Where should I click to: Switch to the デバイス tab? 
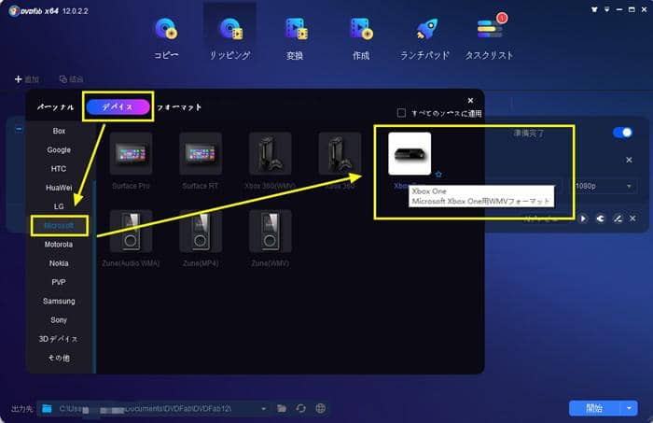click(x=118, y=107)
